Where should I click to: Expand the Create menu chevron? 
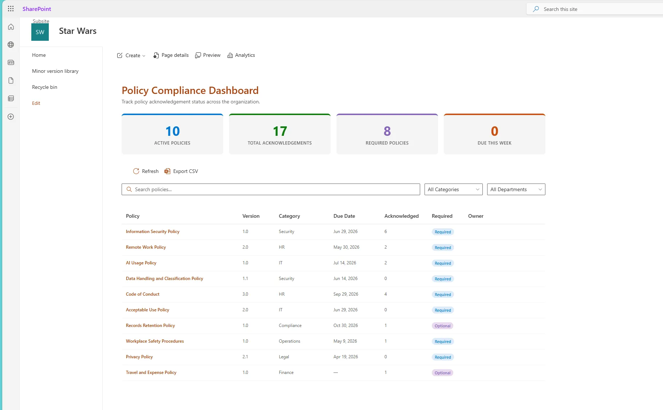143,55
